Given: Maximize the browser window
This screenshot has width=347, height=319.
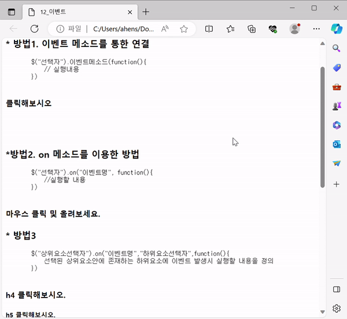Looking at the screenshot, I should pos(314,8).
